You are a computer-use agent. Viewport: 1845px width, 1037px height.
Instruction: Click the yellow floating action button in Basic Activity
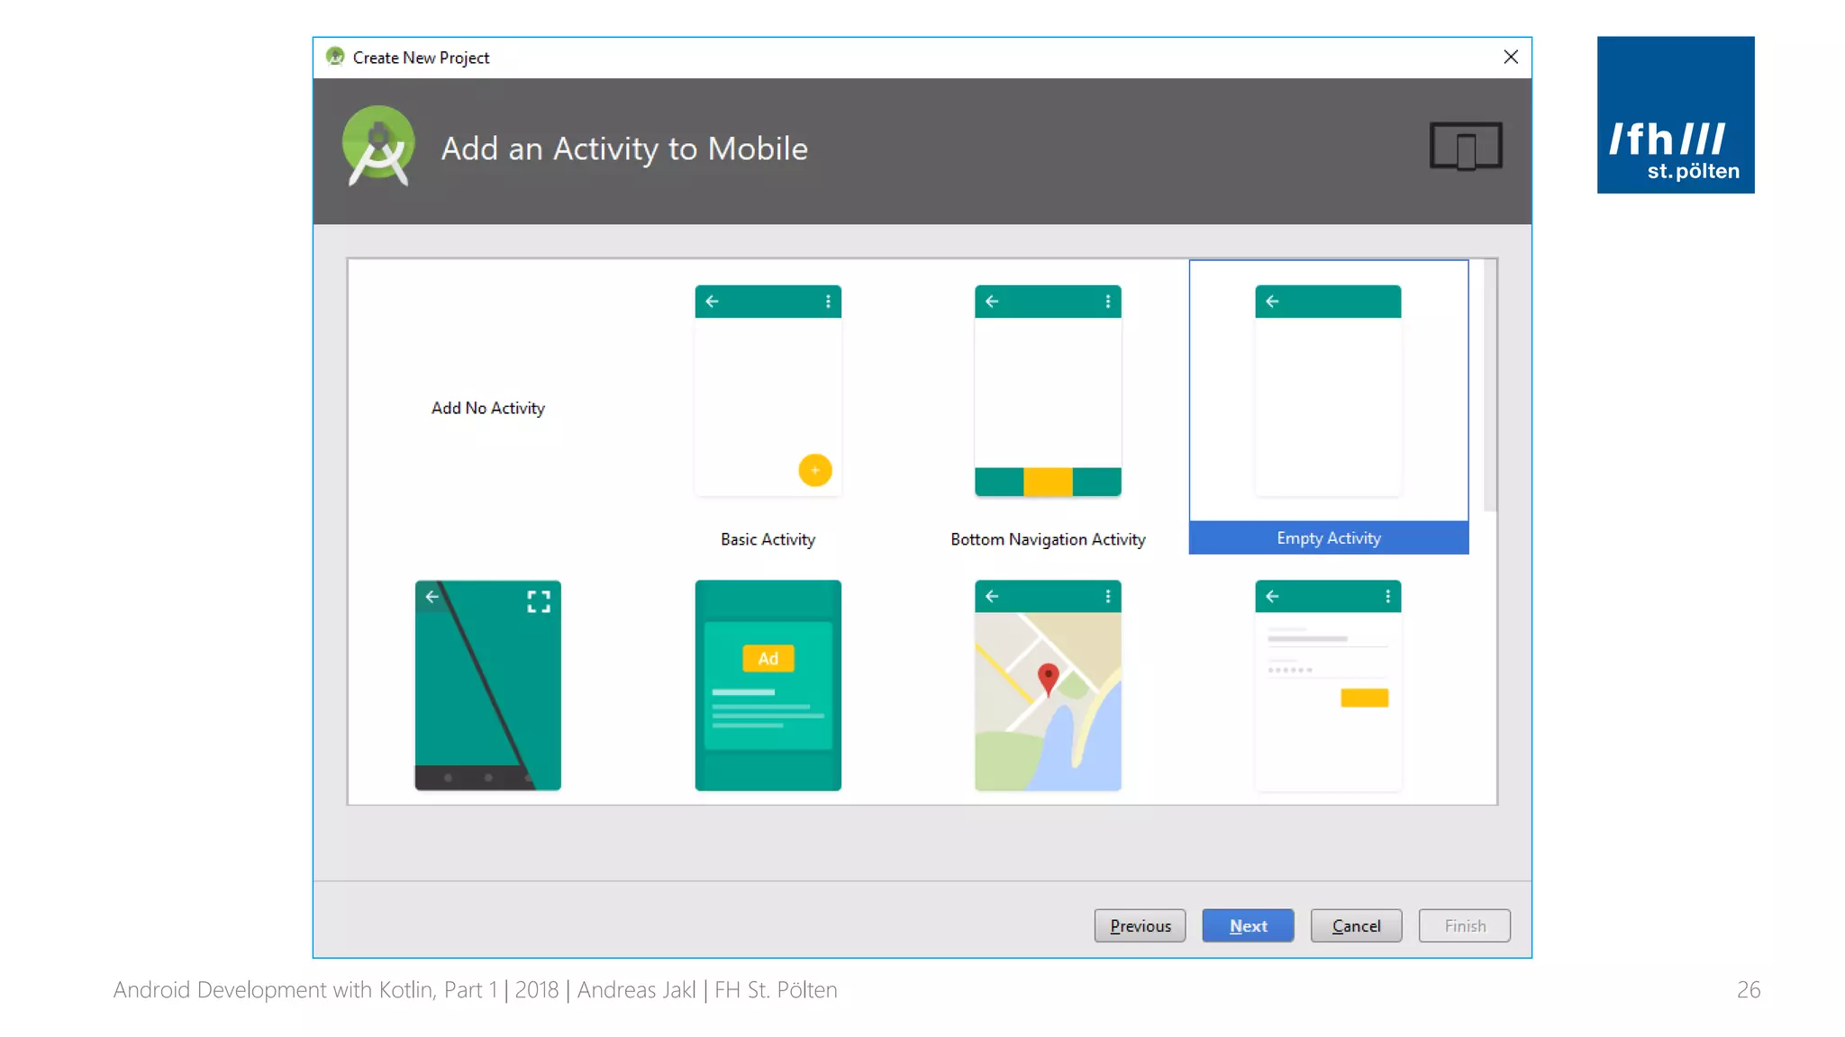[814, 470]
